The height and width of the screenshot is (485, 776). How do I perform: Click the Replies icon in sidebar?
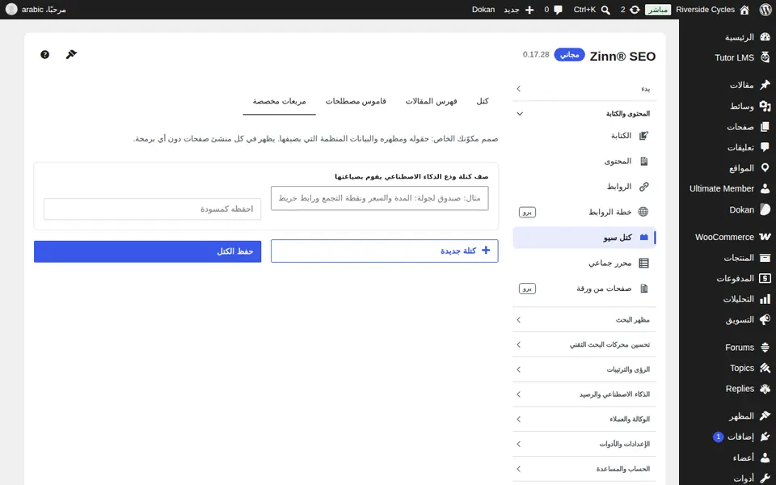[765, 389]
